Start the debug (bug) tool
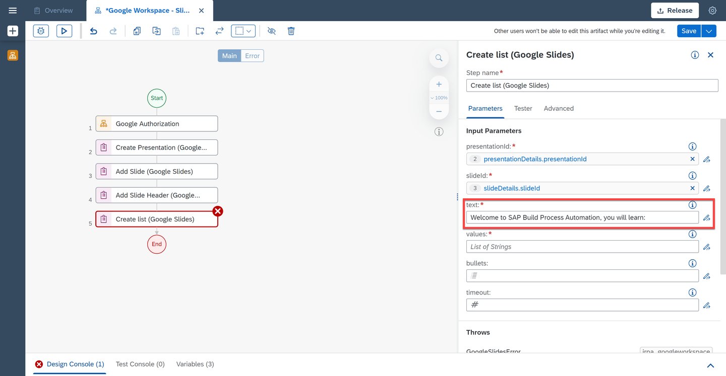The width and height of the screenshot is (726, 376). tap(41, 31)
